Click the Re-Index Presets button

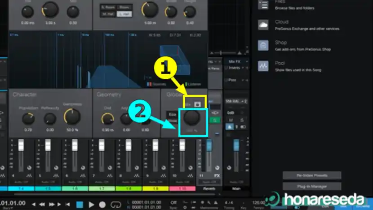[x=312, y=176]
